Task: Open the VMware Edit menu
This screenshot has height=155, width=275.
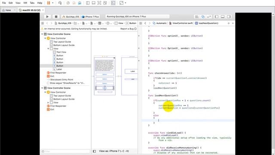Action: (11, 3)
